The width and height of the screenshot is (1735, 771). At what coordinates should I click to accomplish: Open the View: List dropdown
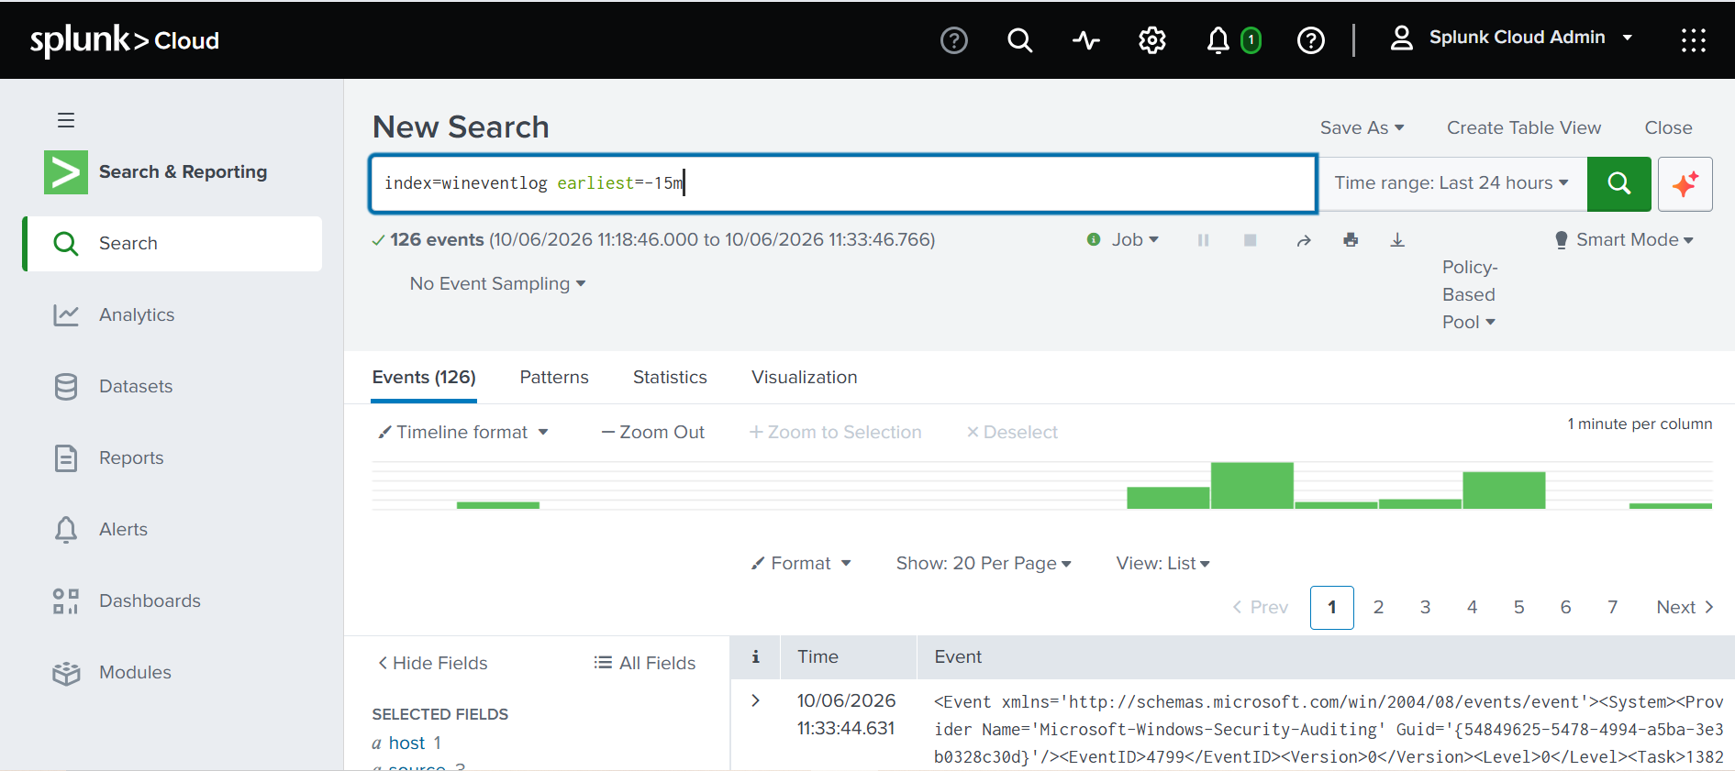point(1162,563)
